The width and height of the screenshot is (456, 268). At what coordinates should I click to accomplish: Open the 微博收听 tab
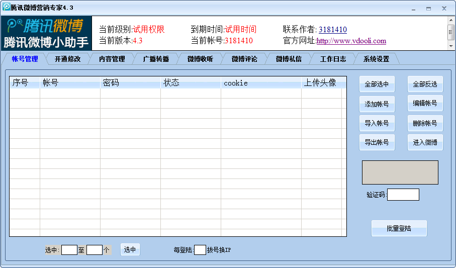[x=200, y=59]
